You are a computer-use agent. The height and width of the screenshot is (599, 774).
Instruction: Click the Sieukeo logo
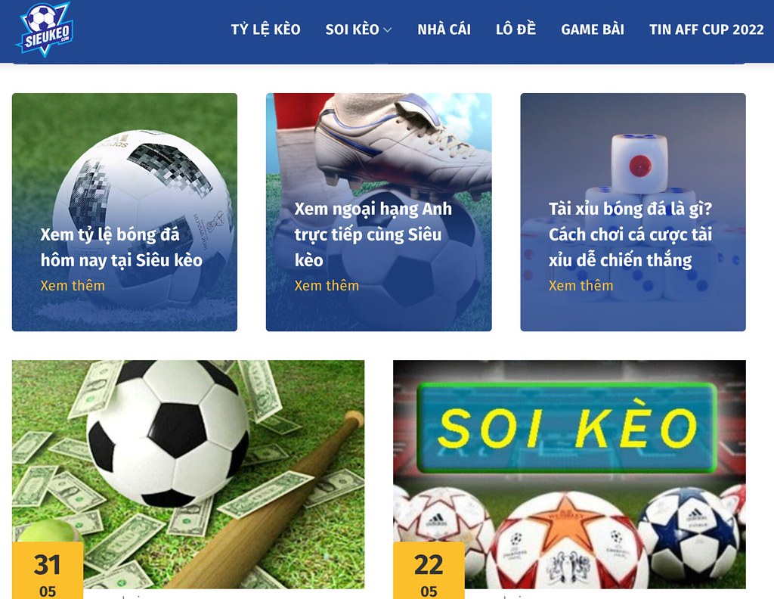click(45, 29)
